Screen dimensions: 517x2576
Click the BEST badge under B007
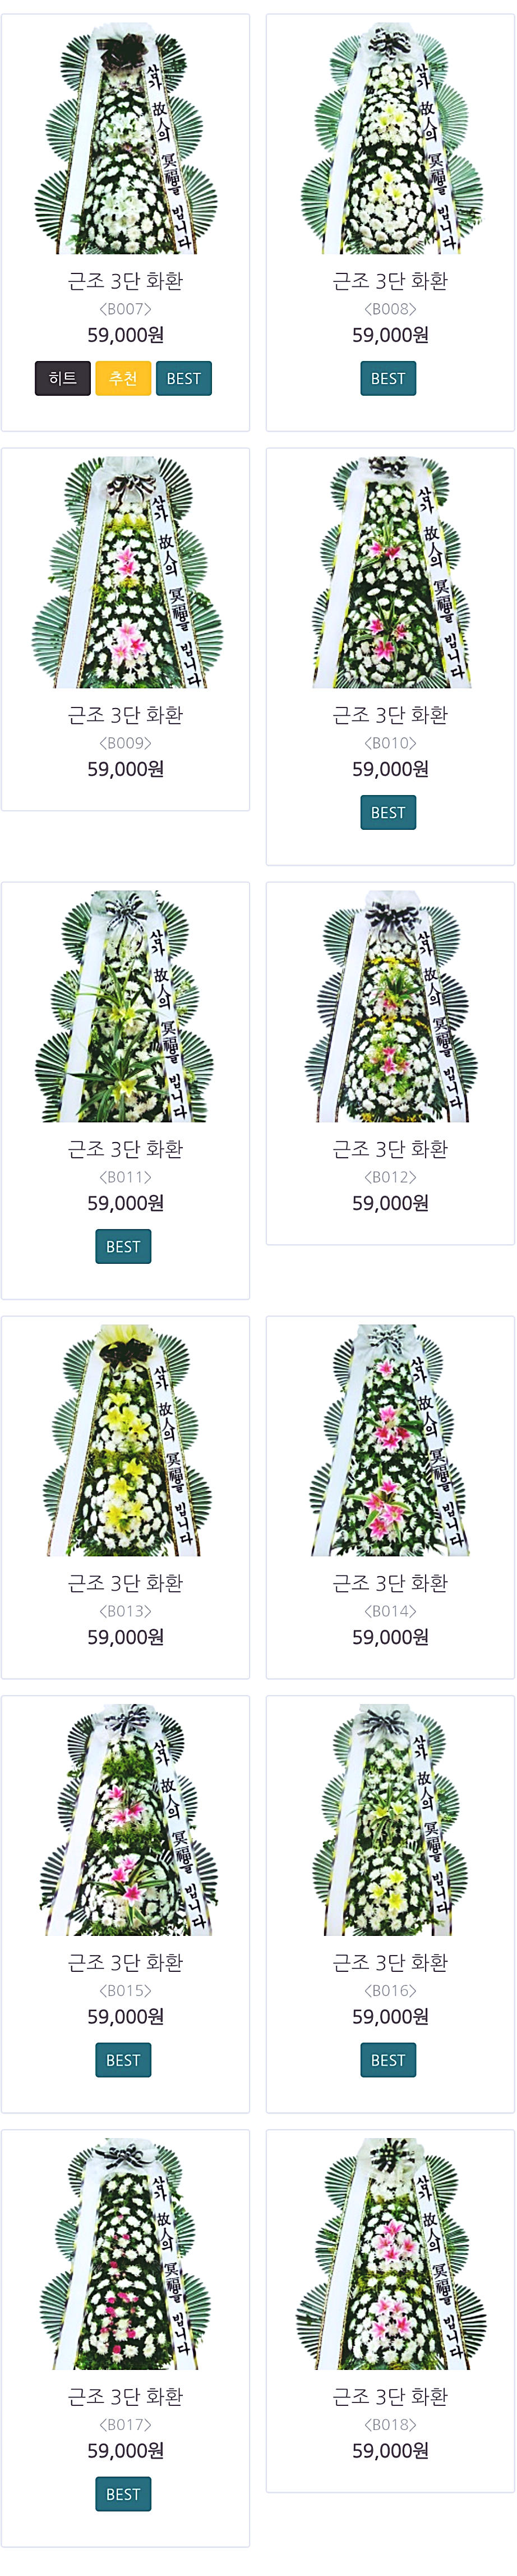(184, 379)
